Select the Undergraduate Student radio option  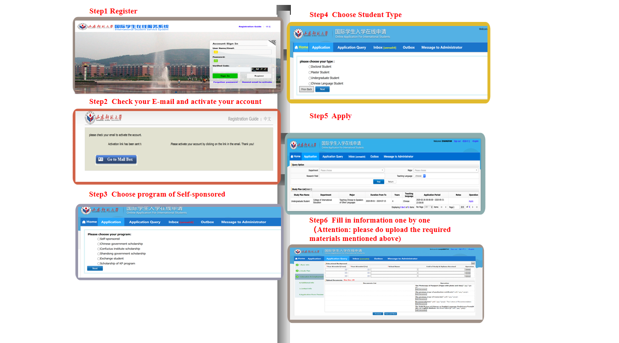(310, 78)
